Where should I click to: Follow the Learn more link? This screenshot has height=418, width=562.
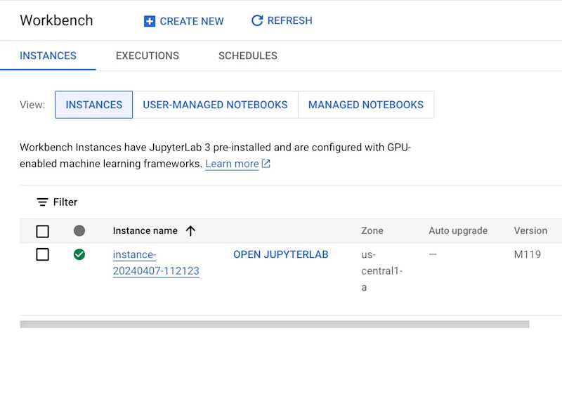tap(232, 164)
